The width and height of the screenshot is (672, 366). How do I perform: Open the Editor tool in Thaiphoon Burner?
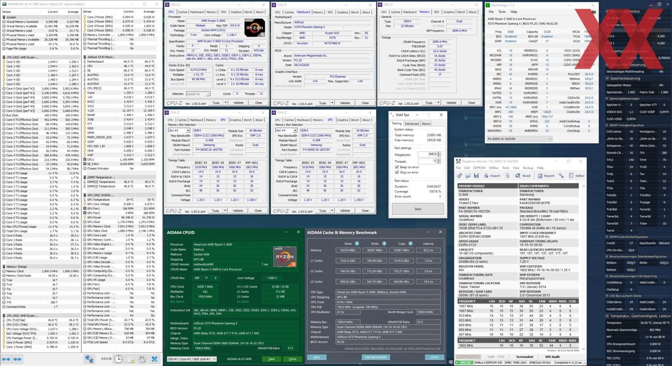pos(577,176)
